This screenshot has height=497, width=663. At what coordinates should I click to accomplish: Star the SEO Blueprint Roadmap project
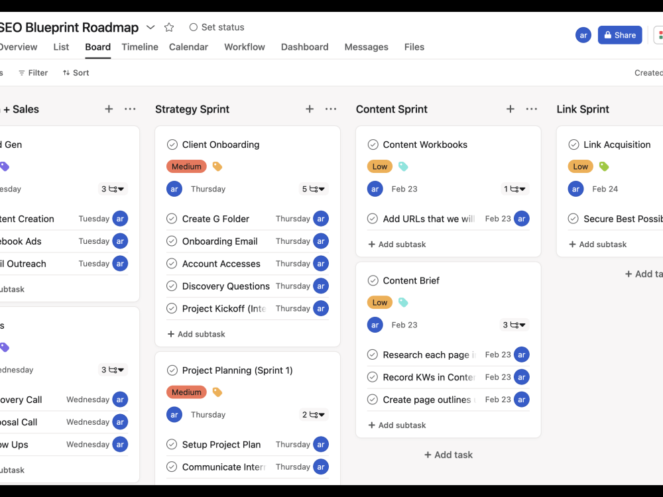coord(168,27)
